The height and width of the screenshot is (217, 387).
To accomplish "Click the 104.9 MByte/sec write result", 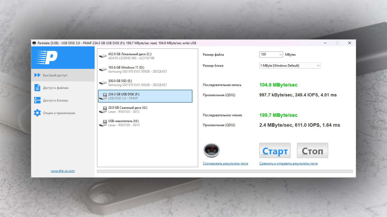I will click(x=278, y=85).
